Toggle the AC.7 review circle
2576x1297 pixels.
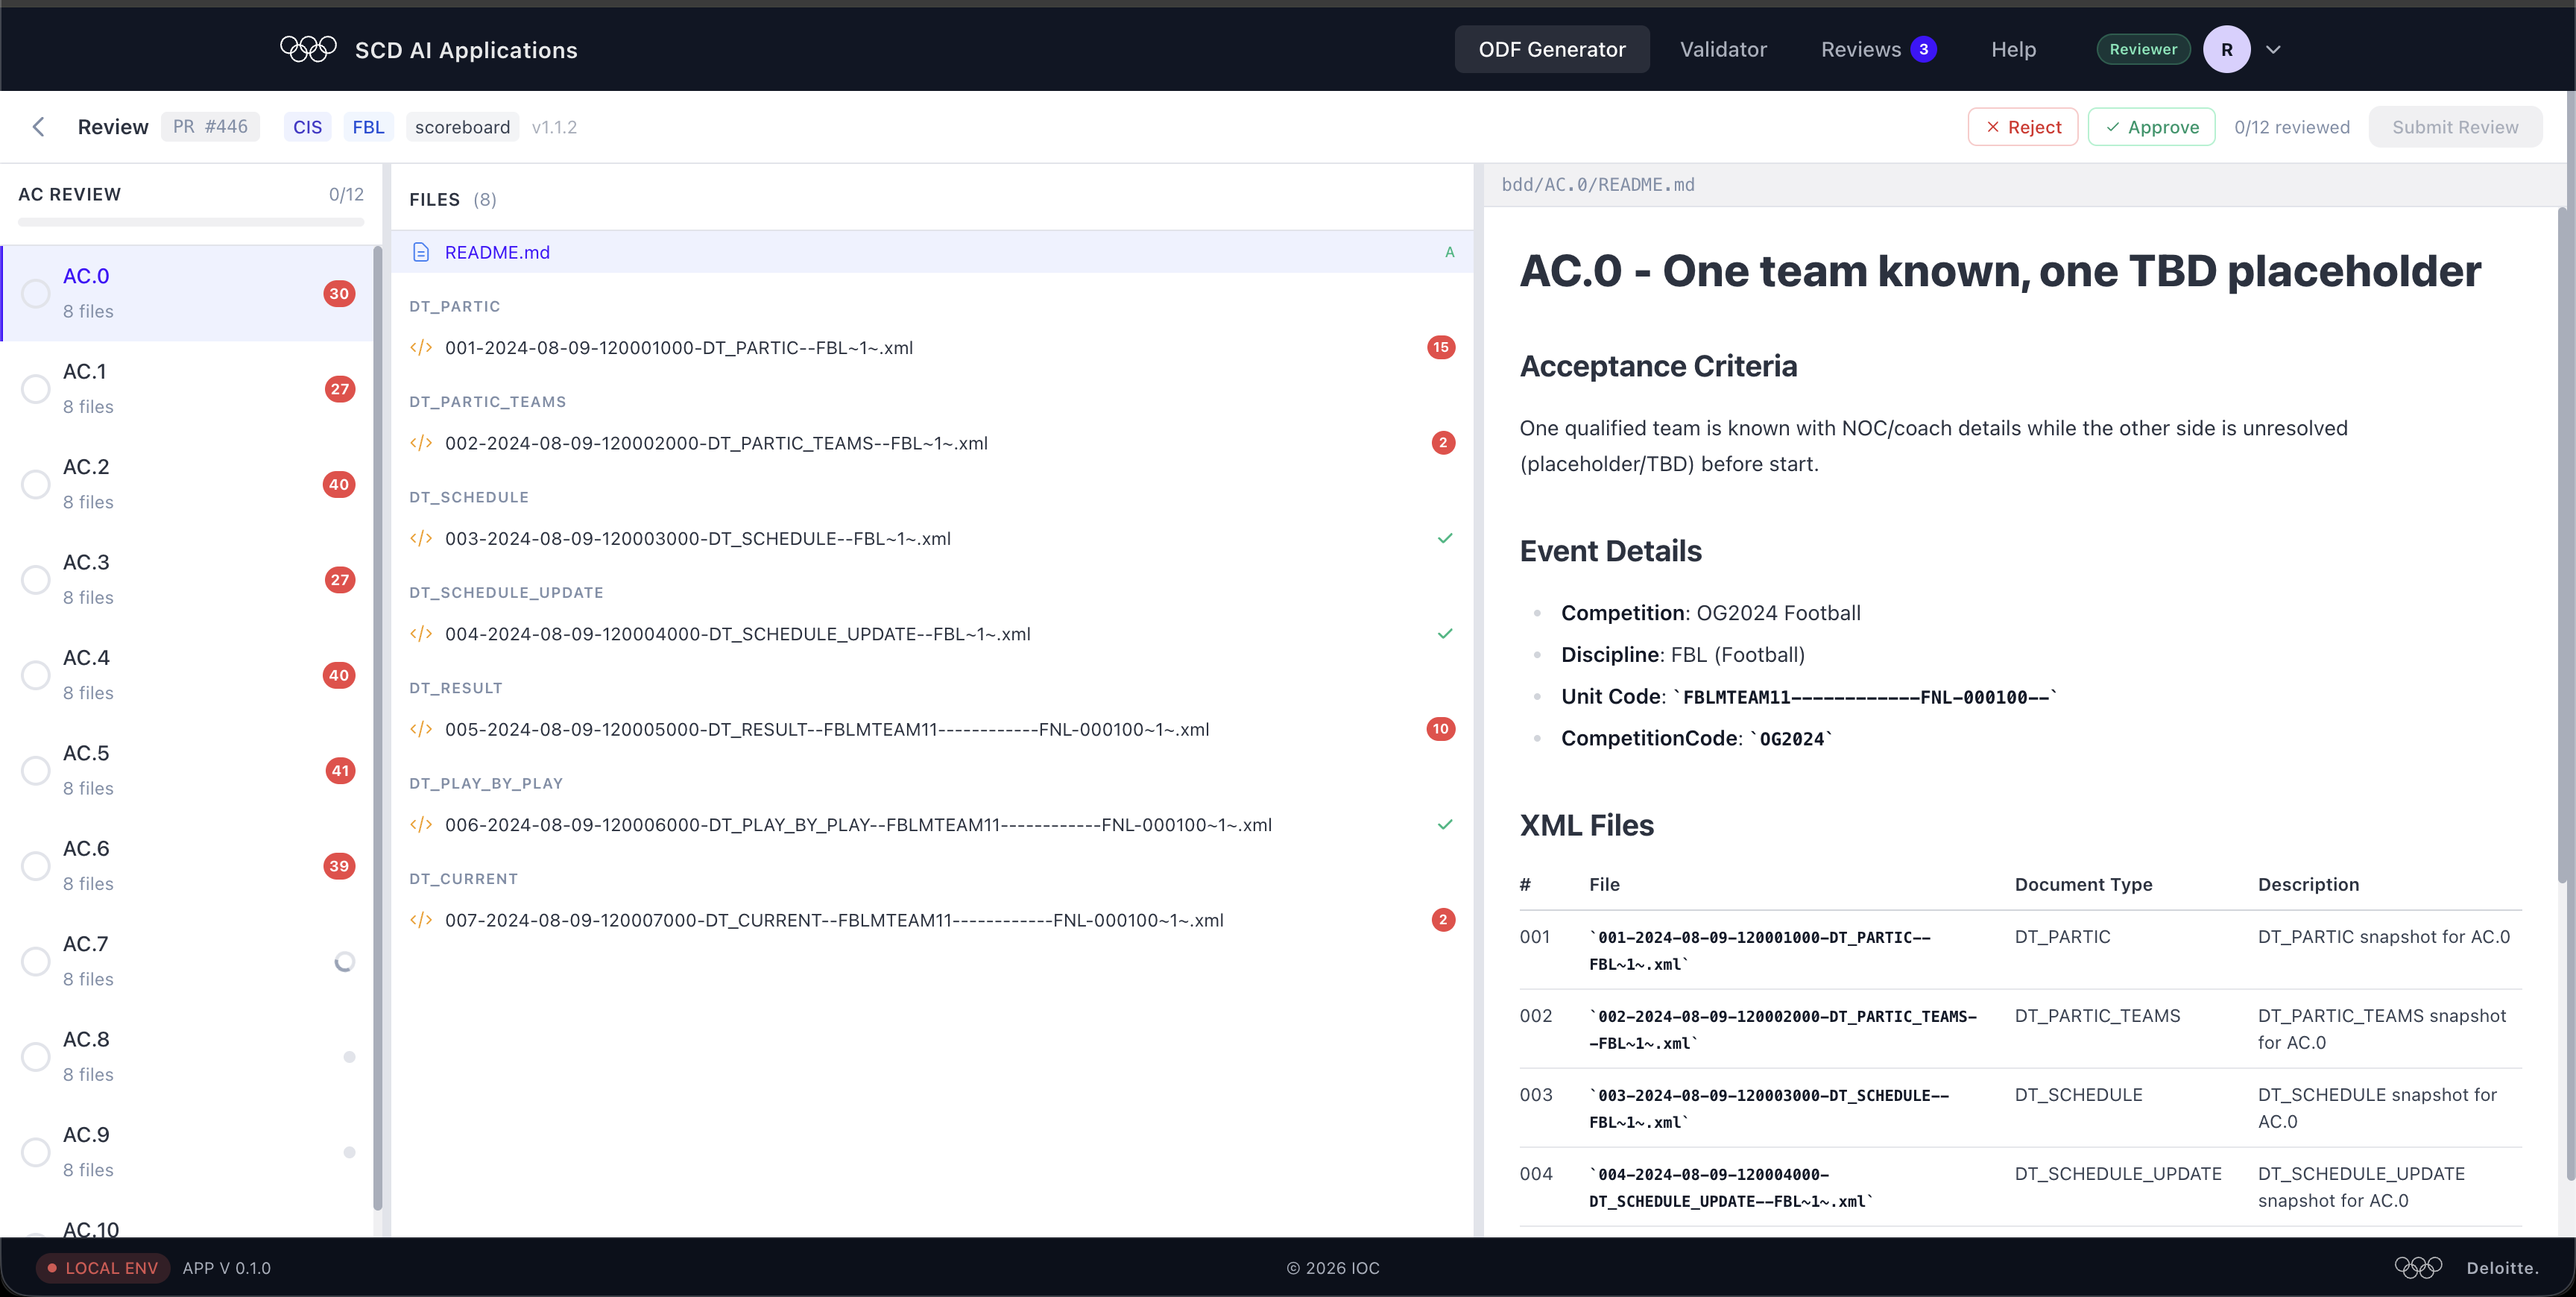point(35,961)
